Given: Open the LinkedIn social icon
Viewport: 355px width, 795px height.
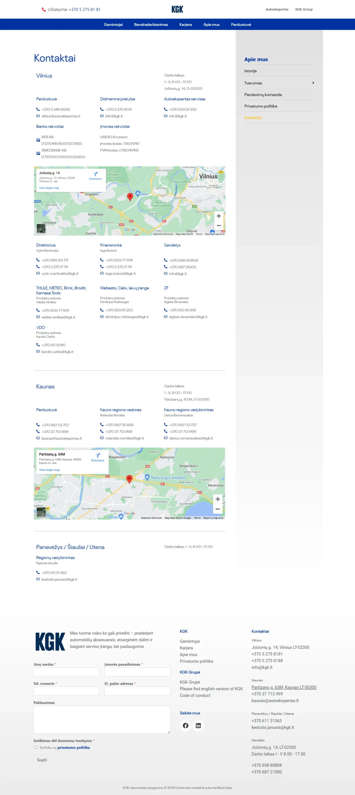Looking at the screenshot, I should tap(198, 725).
